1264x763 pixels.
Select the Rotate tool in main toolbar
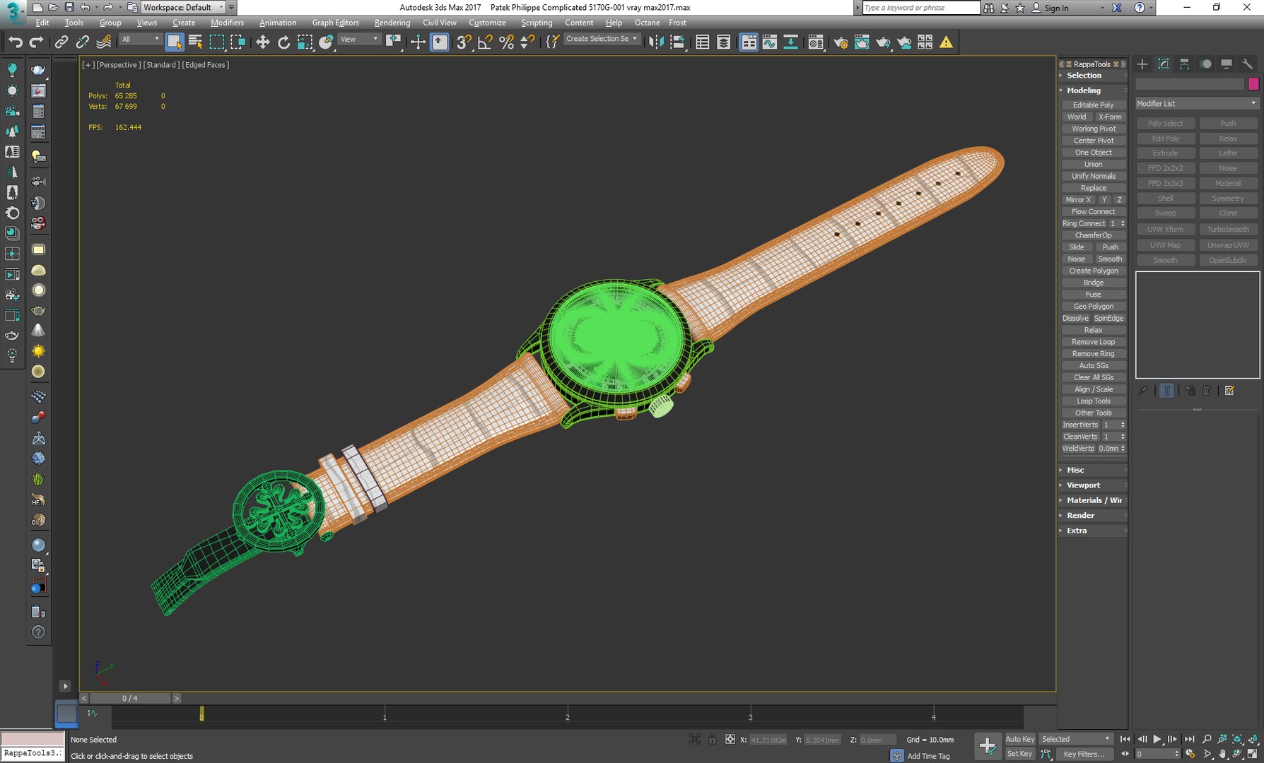coord(283,42)
